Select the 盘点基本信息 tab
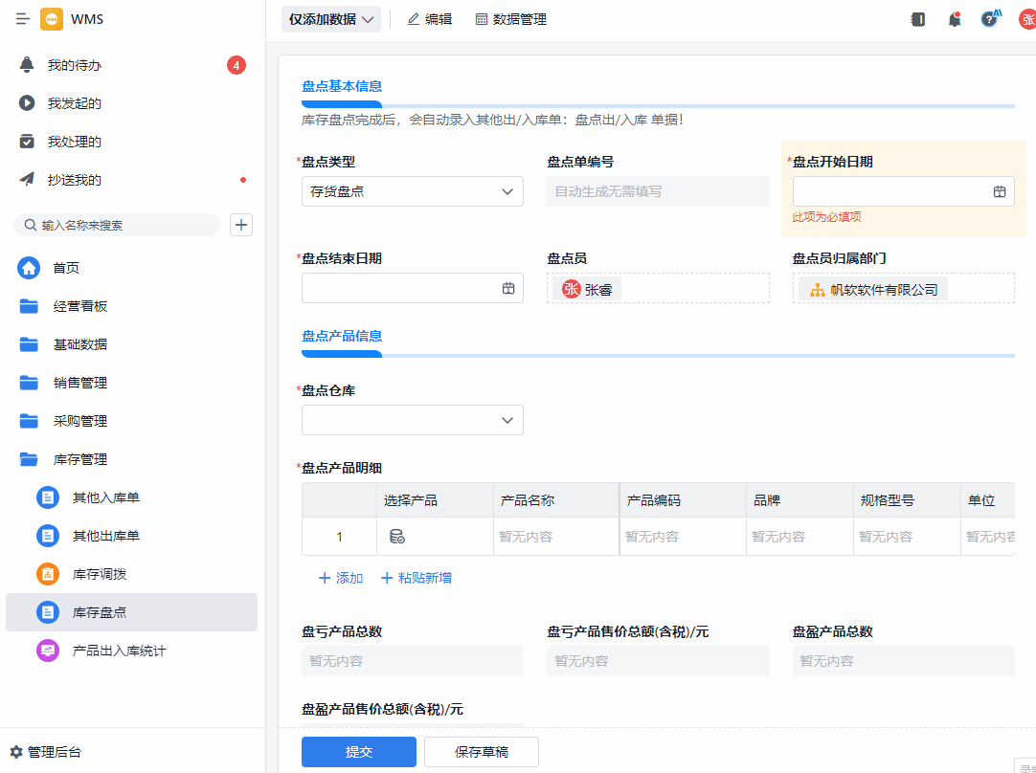This screenshot has width=1036, height=773. [342, 86]
